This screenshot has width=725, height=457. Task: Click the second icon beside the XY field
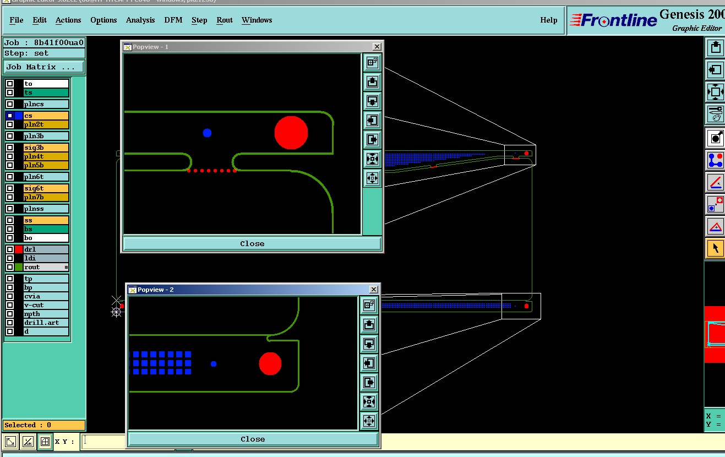[x=28, y=442]
